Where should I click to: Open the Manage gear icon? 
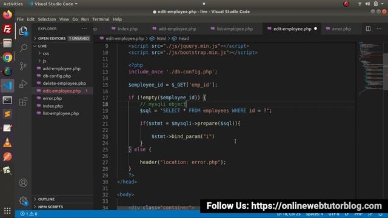point(23,200)
